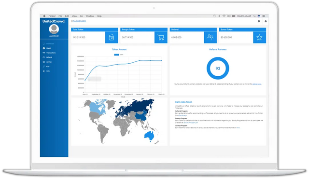309x180 pixels.
Task: Click the DASHBOARD breadcrumb title
Action: [x=79, y=21]
